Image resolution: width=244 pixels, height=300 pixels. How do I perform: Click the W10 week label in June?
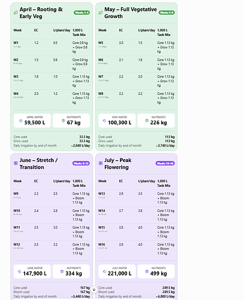tap(17, 211)
